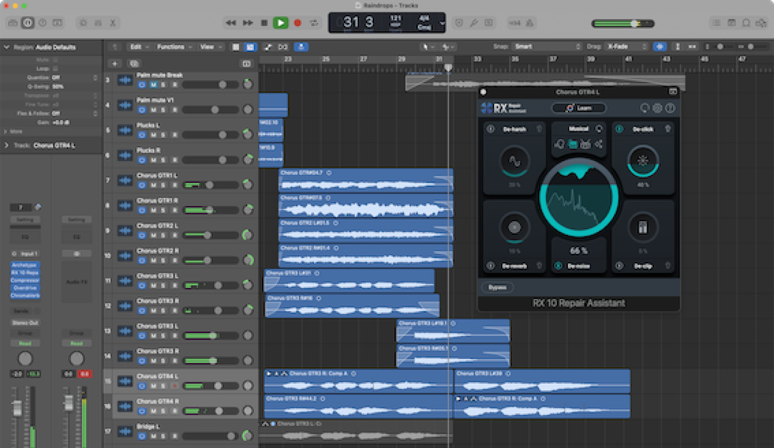Image resolution: width=774 pixels, height=448 pixels.
Task: Click the Bridge L track icon
Action: point(125,432)
